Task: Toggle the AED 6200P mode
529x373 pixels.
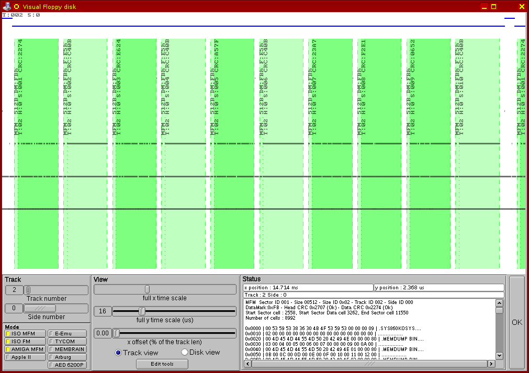Action: (67, 365)
